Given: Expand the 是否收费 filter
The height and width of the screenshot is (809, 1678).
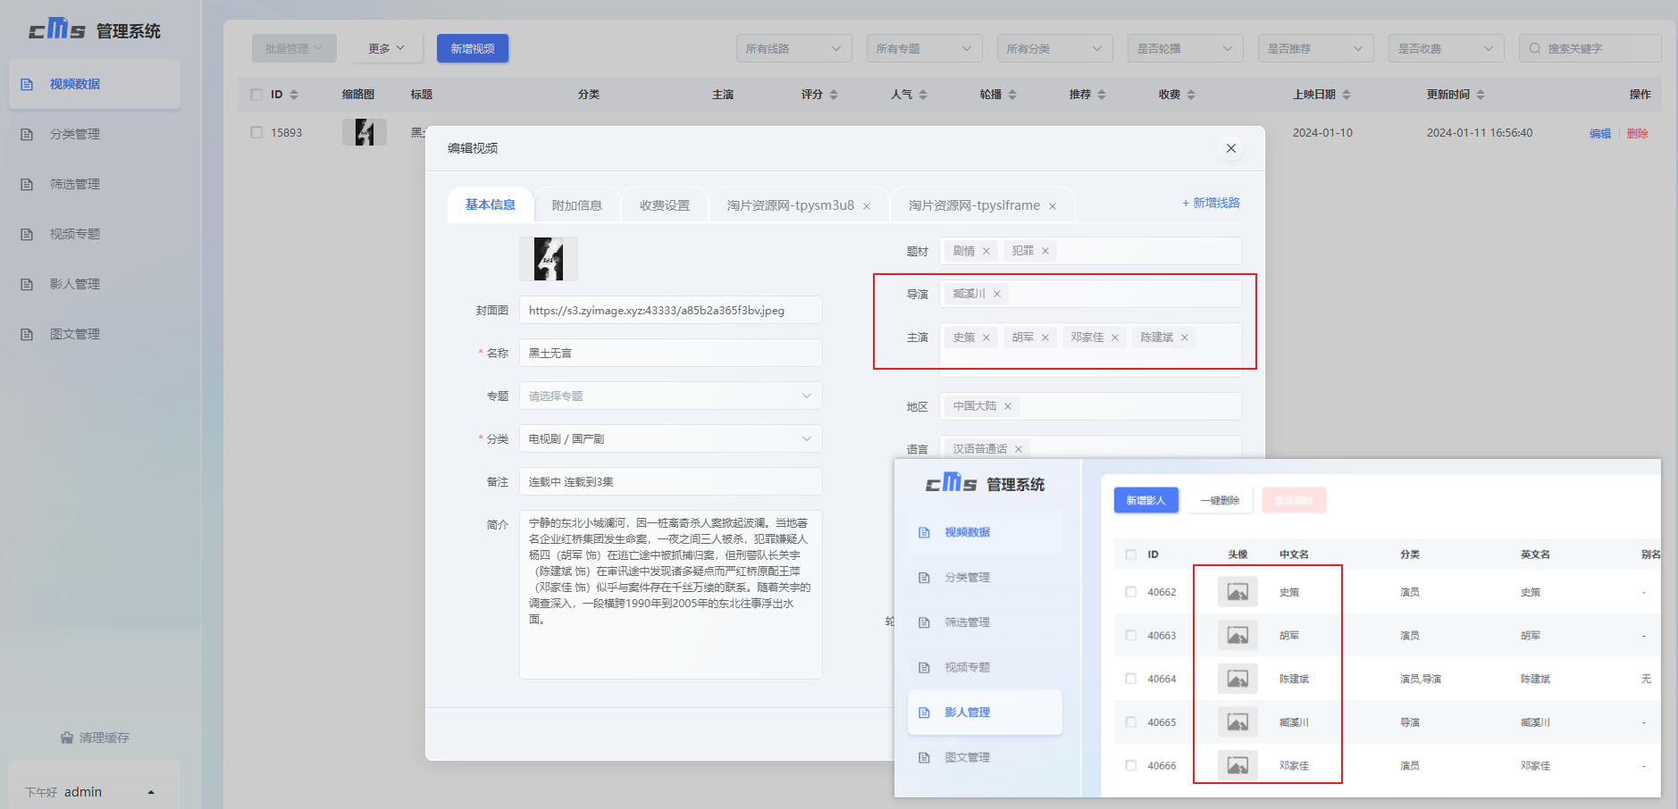Looking at the screenshot, I should point(1447,48).
